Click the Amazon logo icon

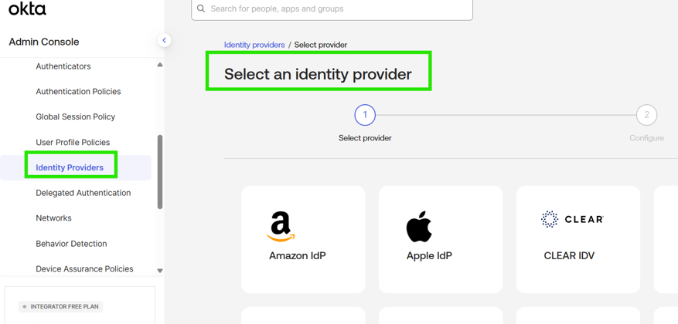coord(281,226)
